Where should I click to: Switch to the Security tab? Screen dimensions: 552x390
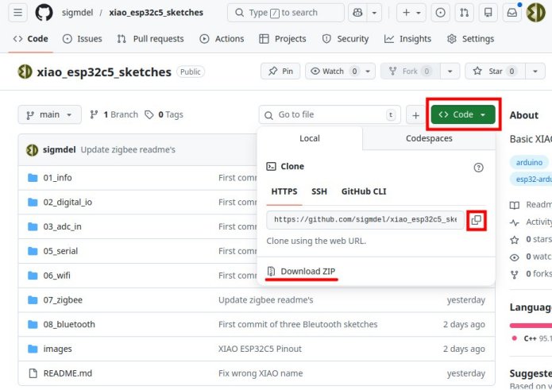[x=345, y=39]
